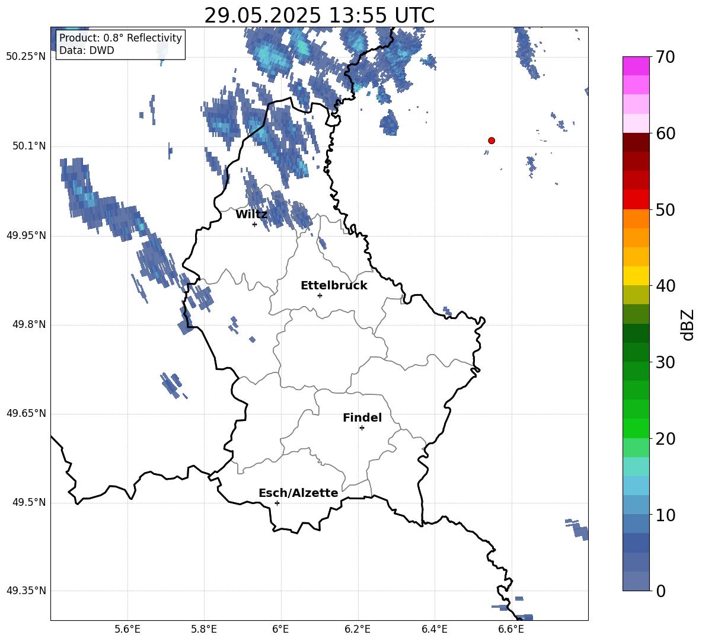The height and width of the screenshot is (641, 702).
Task: Pick the orange swatch just below 50 dBZ
Action: 636,219
